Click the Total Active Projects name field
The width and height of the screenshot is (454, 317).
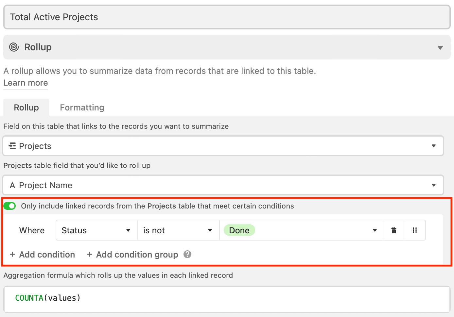click(227, 17)
